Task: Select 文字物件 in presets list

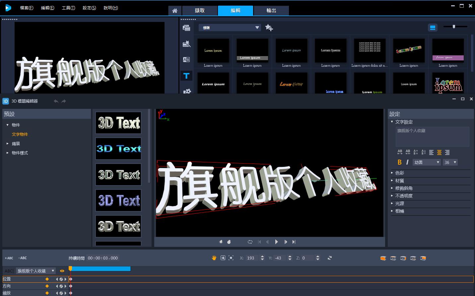Action: [20, 134]
